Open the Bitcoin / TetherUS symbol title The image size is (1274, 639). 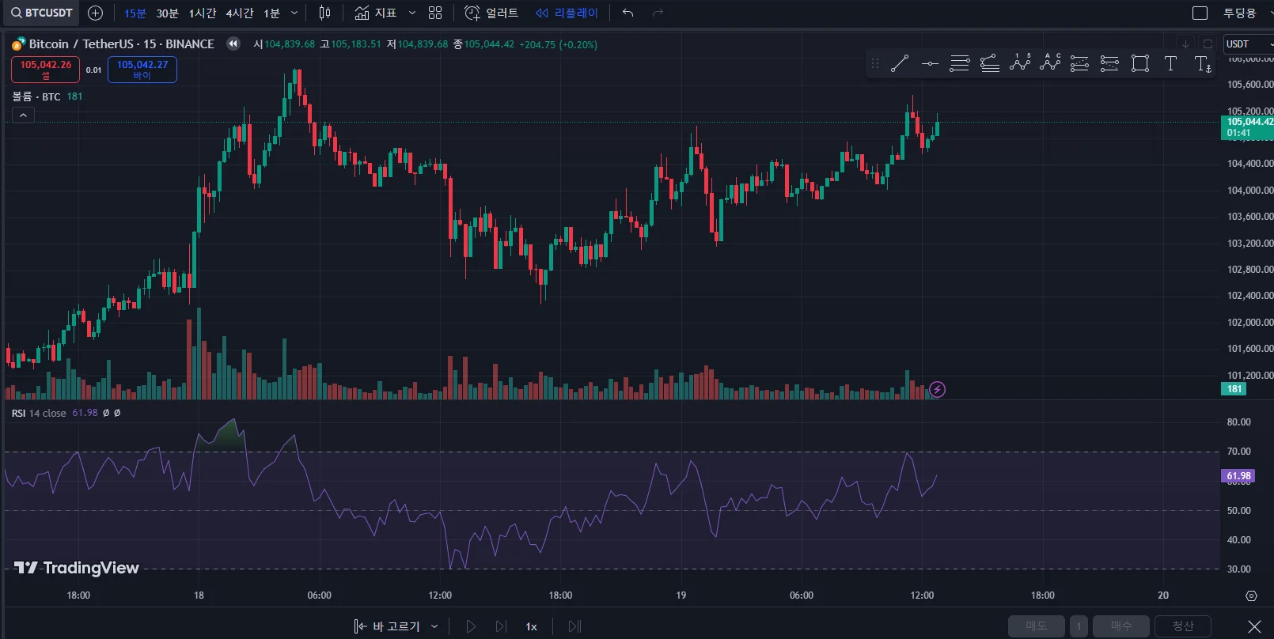click(x=122, y=44)
